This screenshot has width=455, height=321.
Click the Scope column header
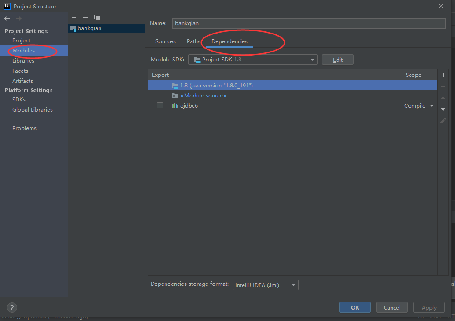tap(420, 75)
